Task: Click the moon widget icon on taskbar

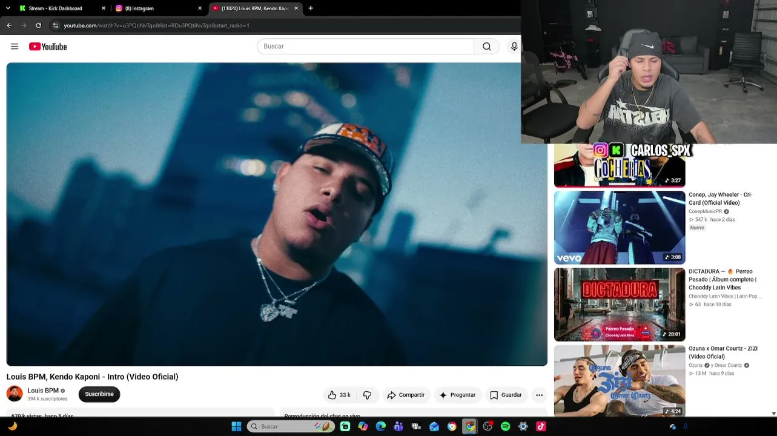Action: click(12, 426)
